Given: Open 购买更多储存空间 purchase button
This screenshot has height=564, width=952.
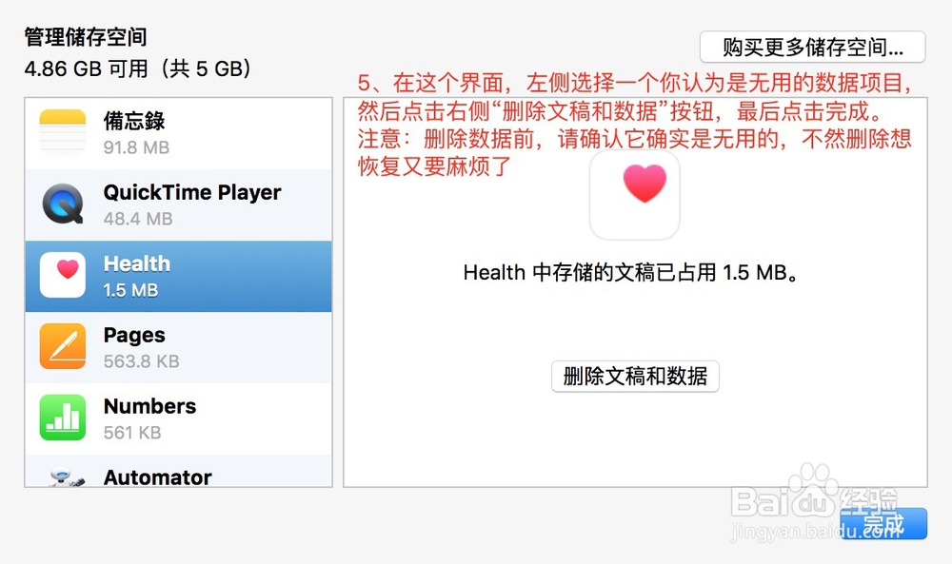Looking at the screenshot, I should pos(812,47).
